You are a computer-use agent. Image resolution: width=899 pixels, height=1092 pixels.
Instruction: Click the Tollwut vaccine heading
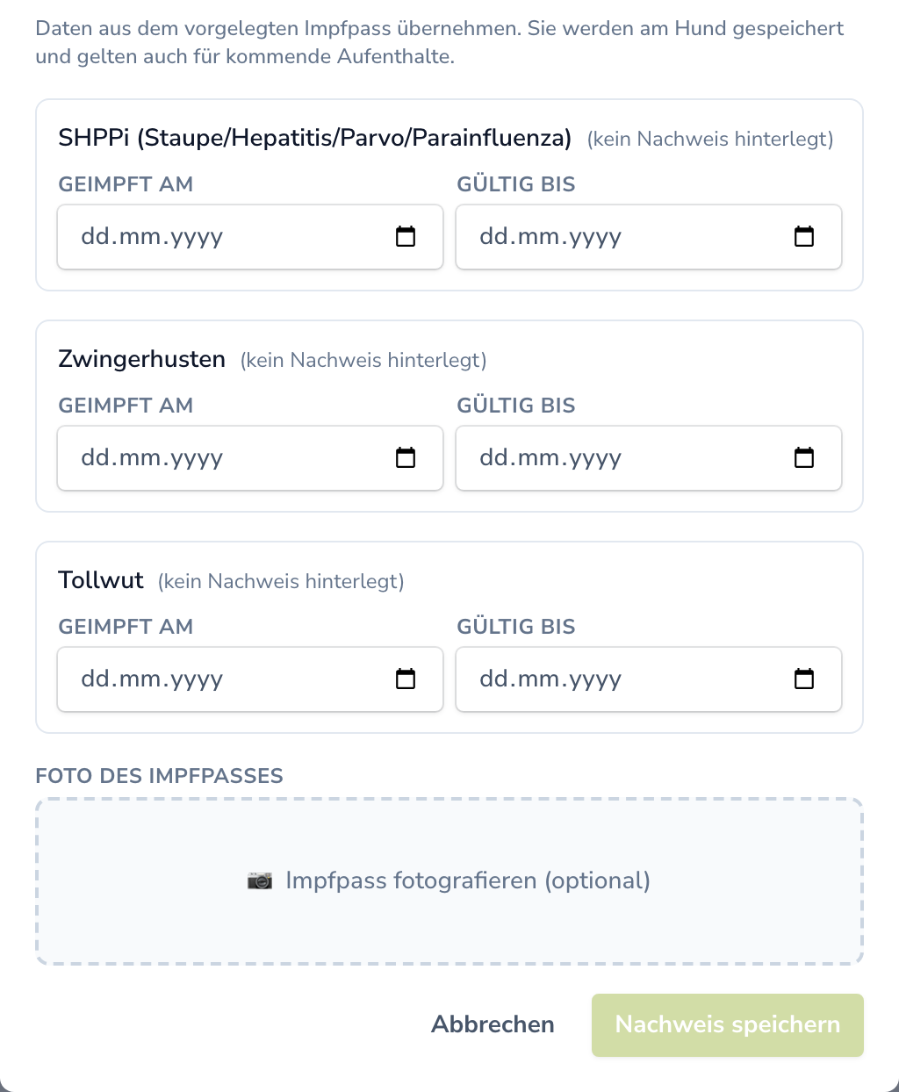[101, 580]
